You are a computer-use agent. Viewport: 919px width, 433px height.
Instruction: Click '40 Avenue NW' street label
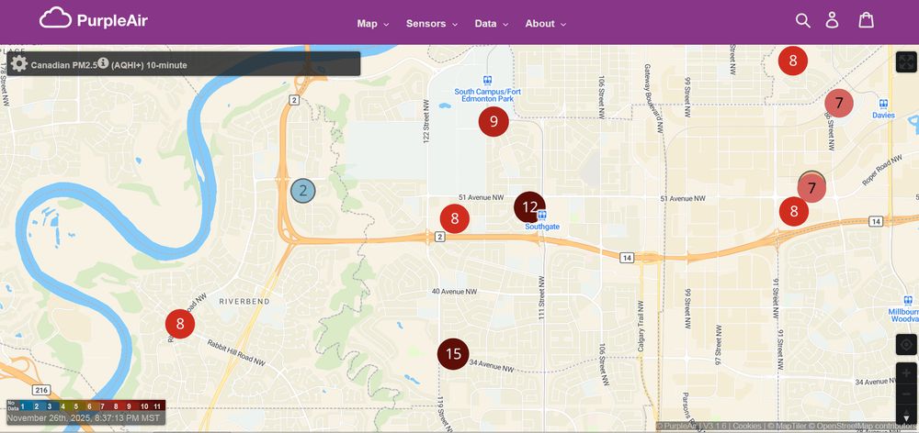click(x=455, y=292)
